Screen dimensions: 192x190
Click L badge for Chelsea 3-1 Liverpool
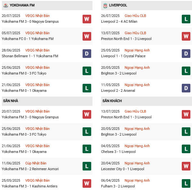click(186, 149)
